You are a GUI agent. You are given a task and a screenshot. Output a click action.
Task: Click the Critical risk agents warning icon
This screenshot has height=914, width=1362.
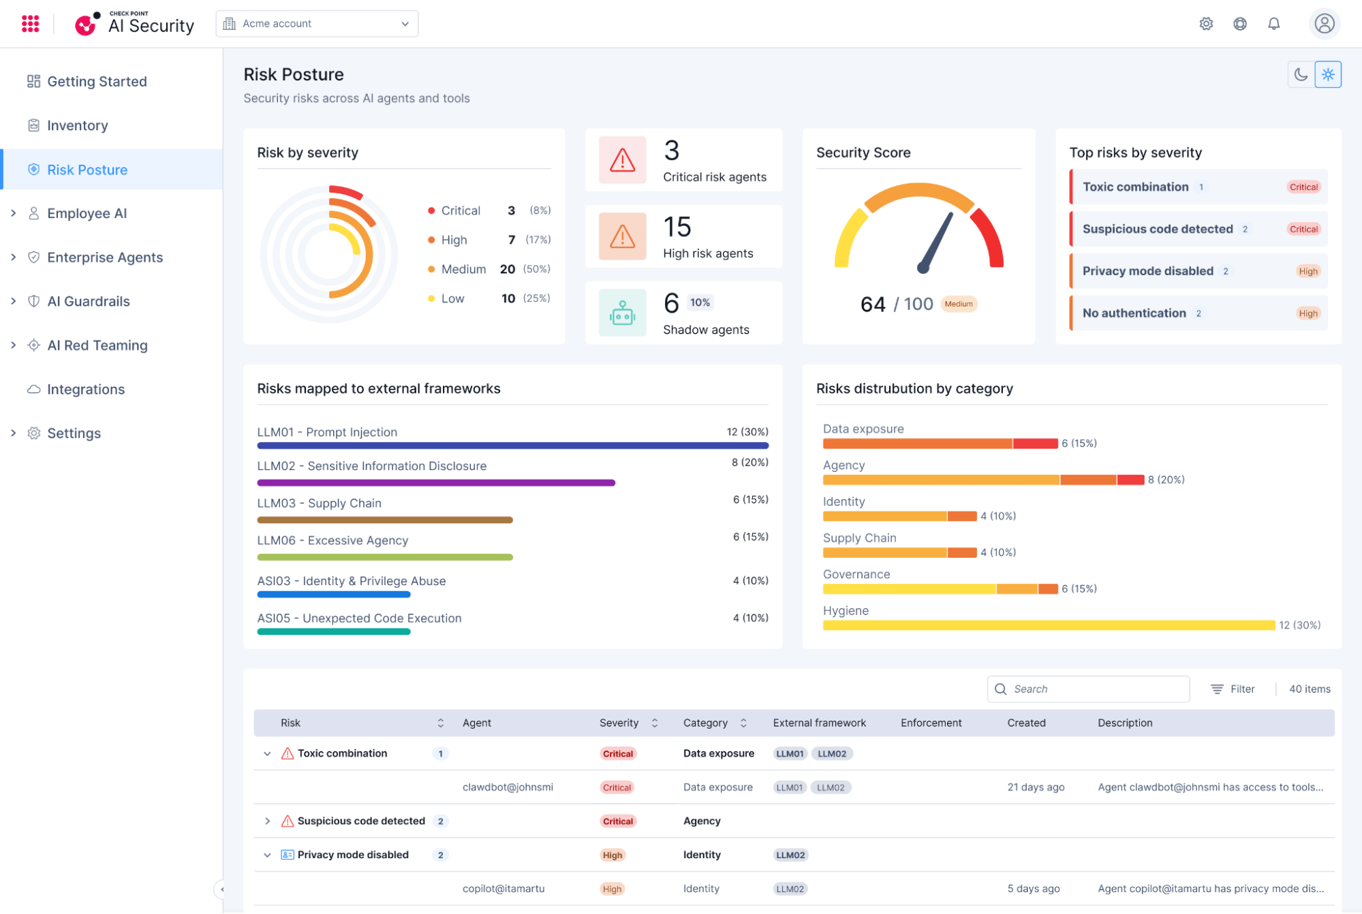pyautogui.click(x=622, y=160)
